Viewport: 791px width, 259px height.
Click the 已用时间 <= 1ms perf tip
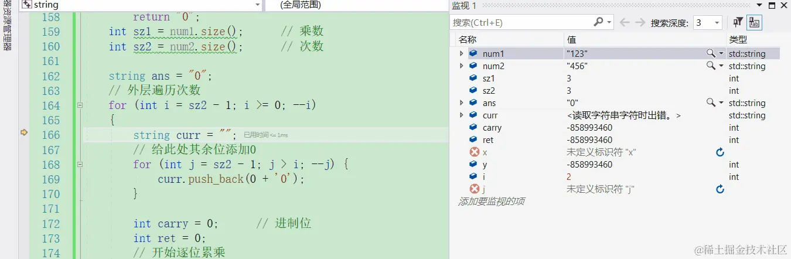266,135
